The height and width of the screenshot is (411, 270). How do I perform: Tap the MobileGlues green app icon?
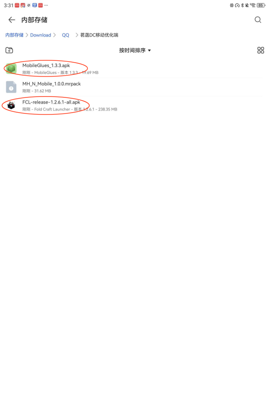(11, 69)
